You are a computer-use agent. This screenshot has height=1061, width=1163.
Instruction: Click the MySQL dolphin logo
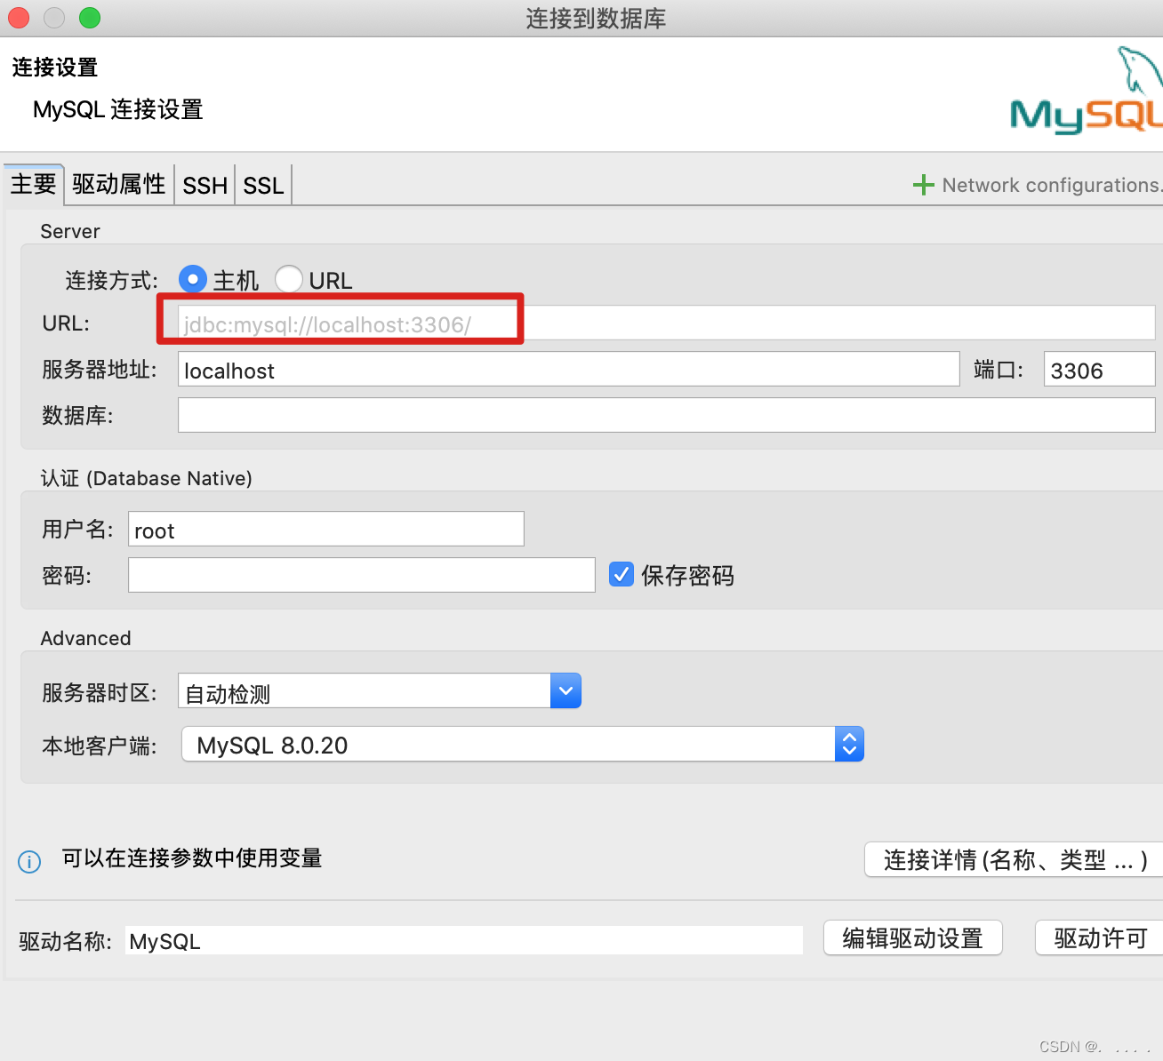click(x=1088, y=91)
